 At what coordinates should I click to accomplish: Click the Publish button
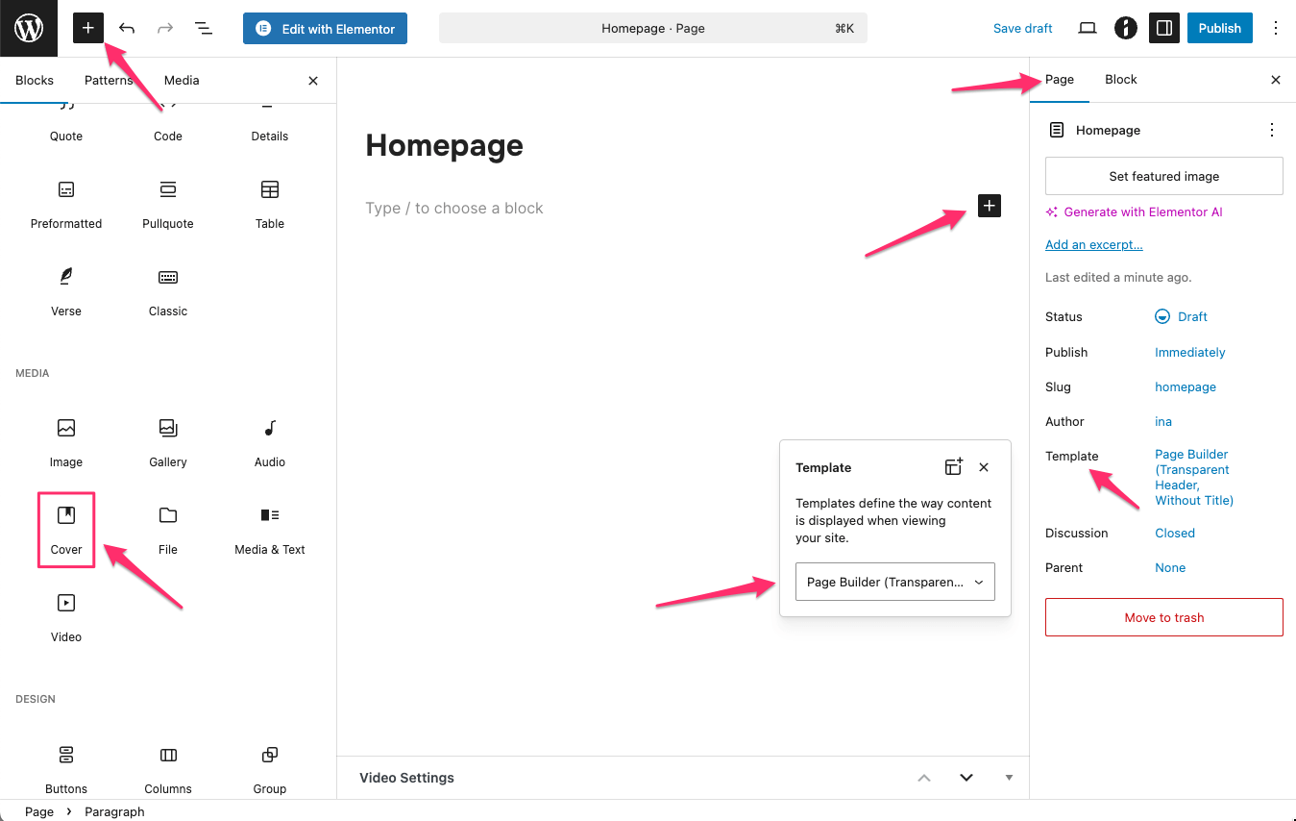coord(1219,29)
